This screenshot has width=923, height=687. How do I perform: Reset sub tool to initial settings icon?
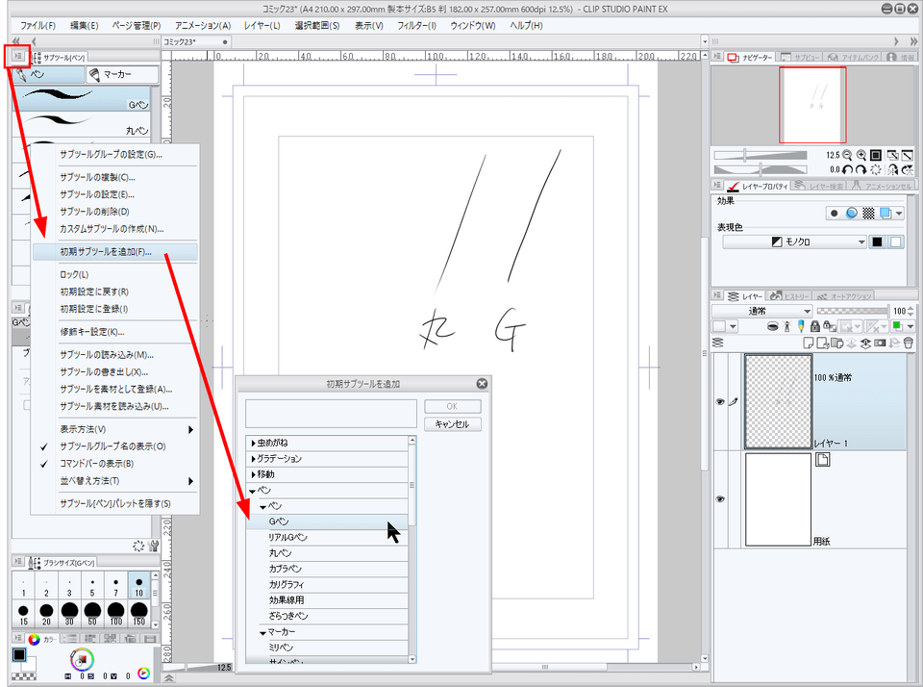pos(138,547)
